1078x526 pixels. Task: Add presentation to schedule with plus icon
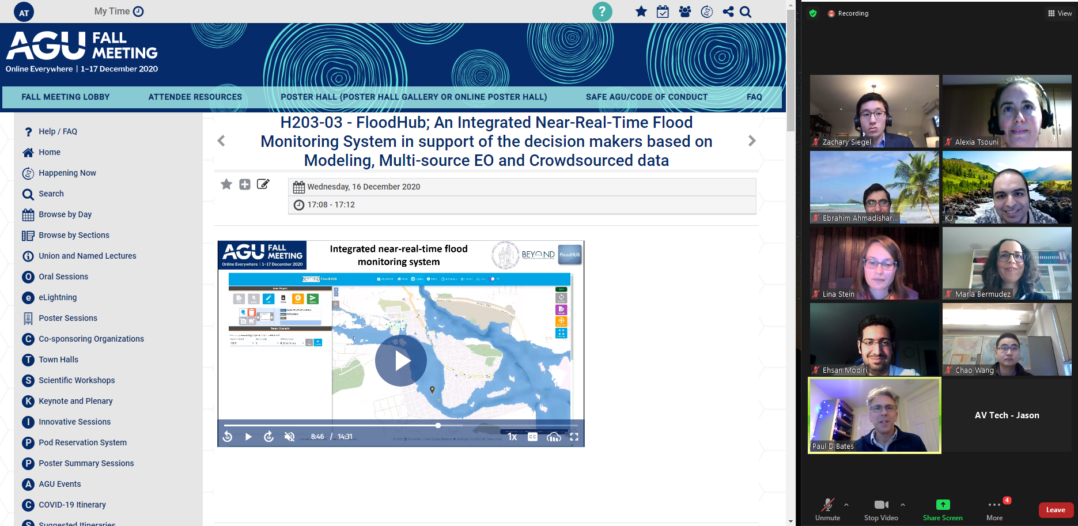tap(245, 184)
